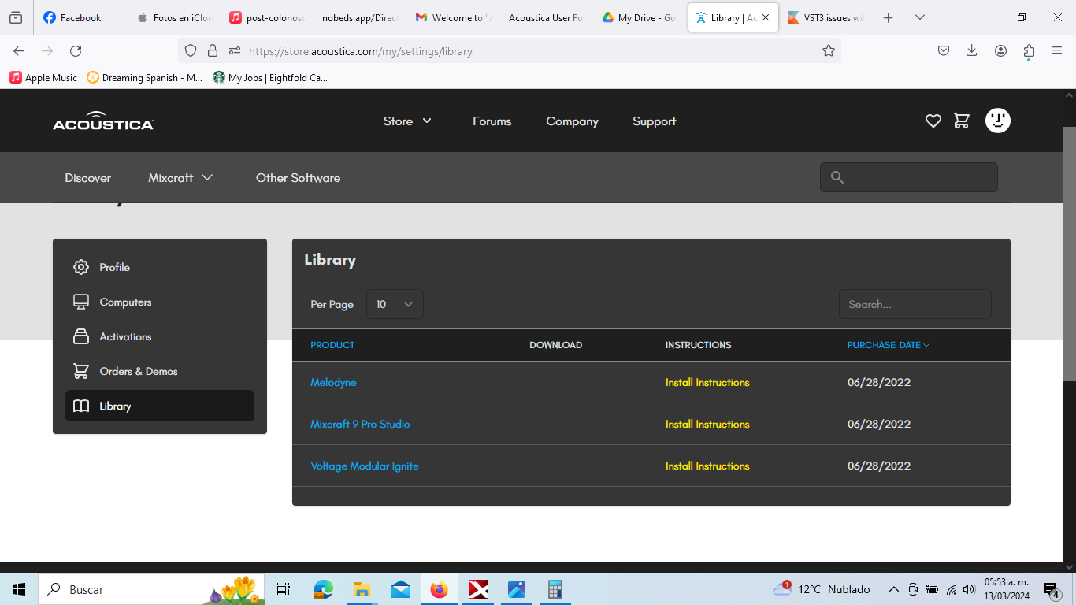1076x605 pixels.
Task: Open the Company navigation item
Action: [573, 121]
